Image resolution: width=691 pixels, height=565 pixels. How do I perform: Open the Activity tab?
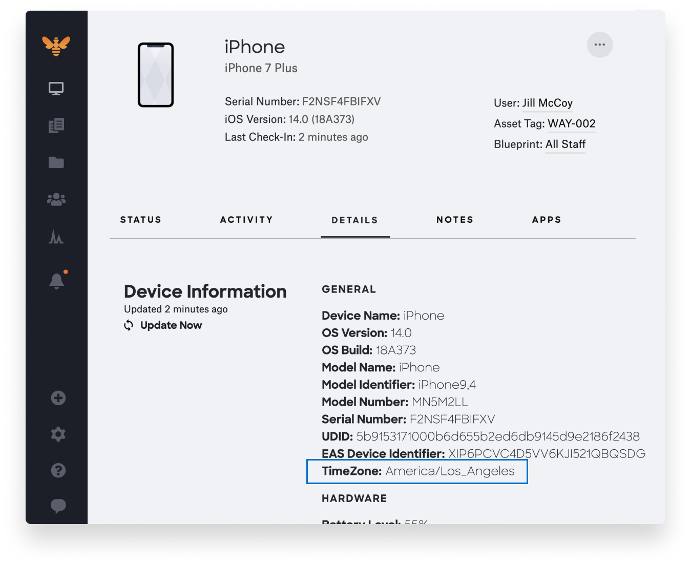click(x=246, y=220)
